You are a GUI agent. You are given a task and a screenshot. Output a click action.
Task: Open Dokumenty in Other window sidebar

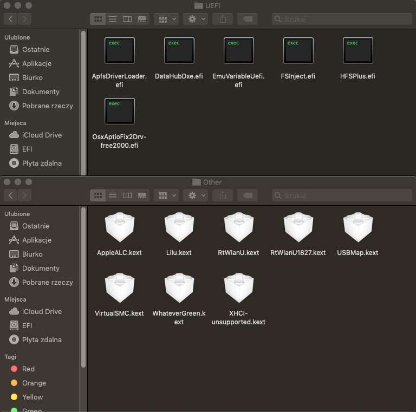point(40,269)
